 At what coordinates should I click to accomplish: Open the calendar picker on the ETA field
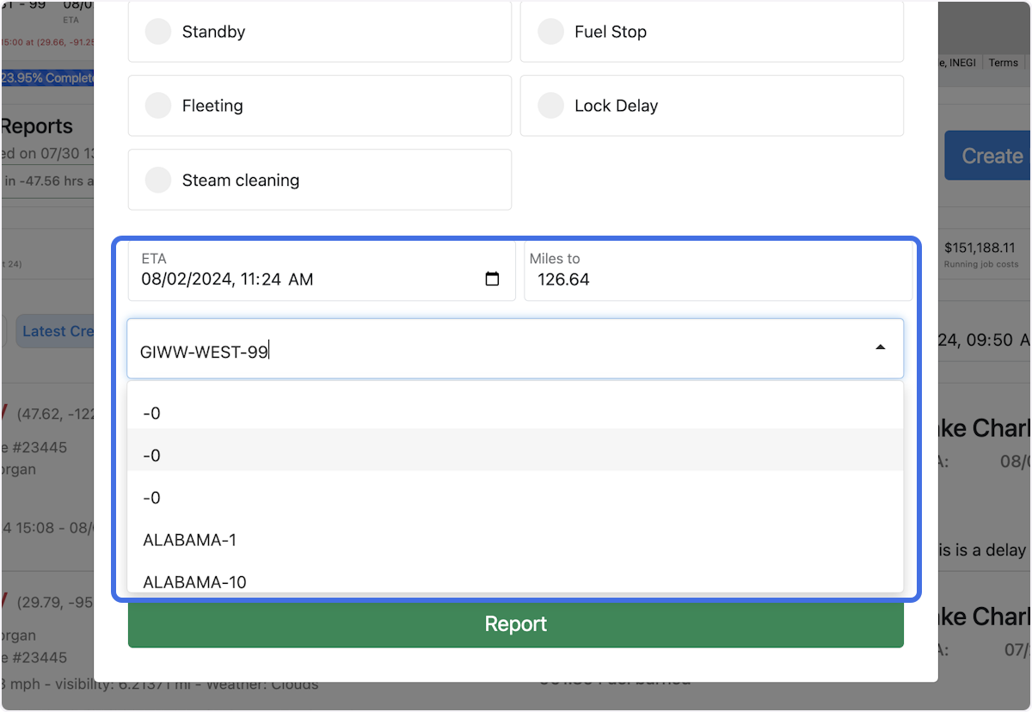tap(491, 279)
